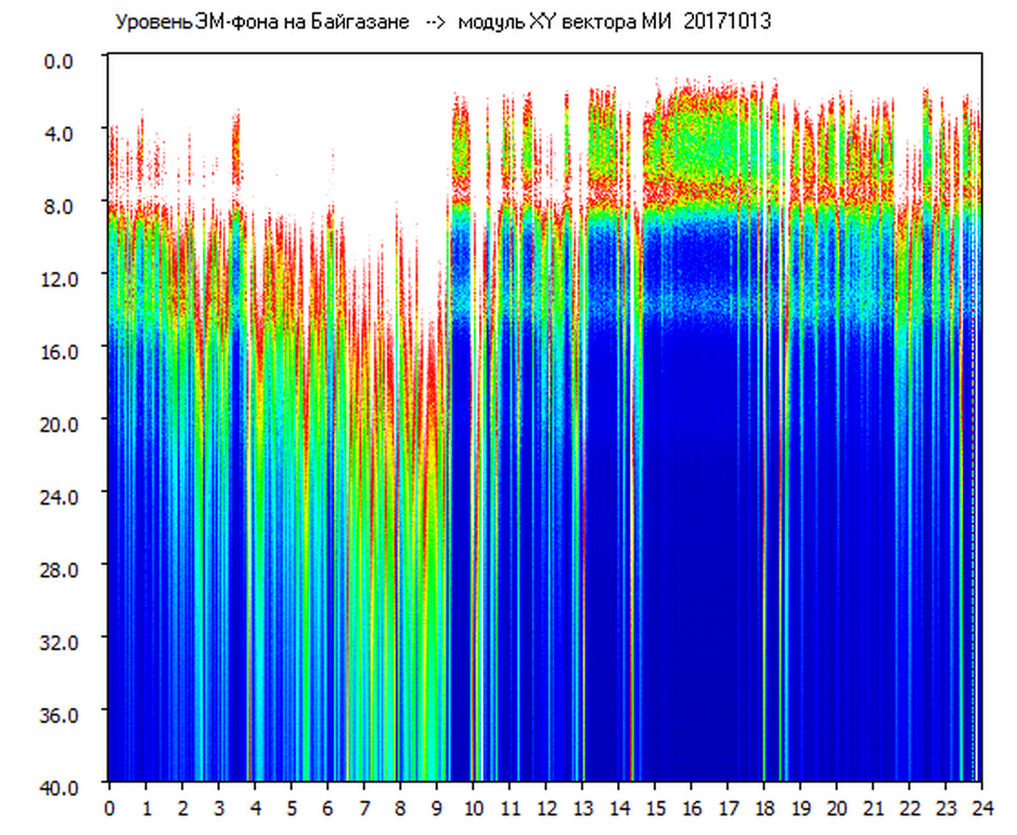Click the arrow symbol in the chart title
Viewport: 1017px width, 835px height.
[434, 22]
